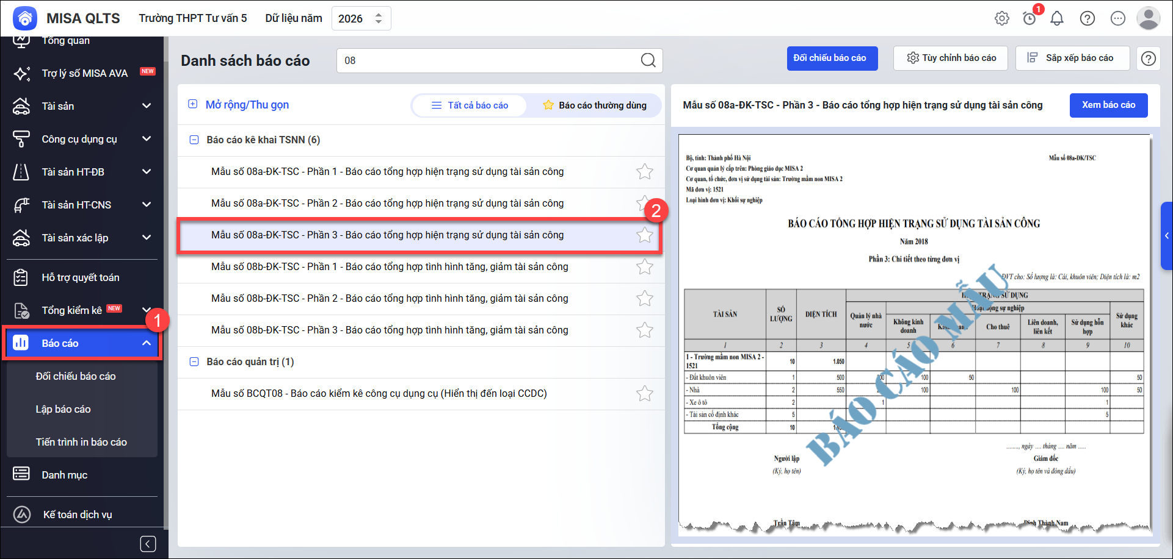Open the clock reminder icon with red badge

pyautogui.click(x=1030, y=18)
